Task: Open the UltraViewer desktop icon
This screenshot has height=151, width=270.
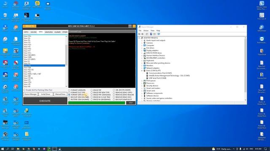Action: (x=262, y=28)
